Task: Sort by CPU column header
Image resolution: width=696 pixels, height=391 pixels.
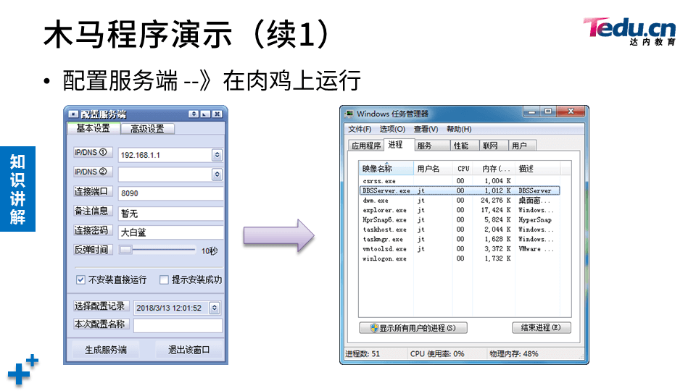Action: coord(463,169)
